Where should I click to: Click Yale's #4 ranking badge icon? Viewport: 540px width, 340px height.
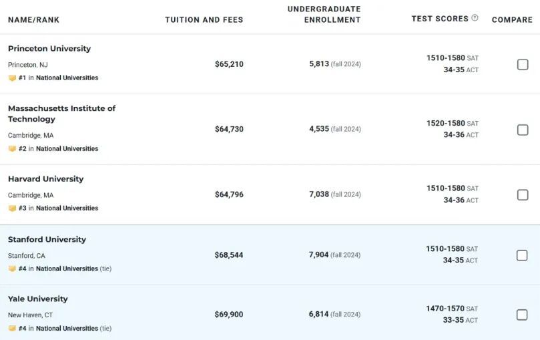click(x=12, y=329)
